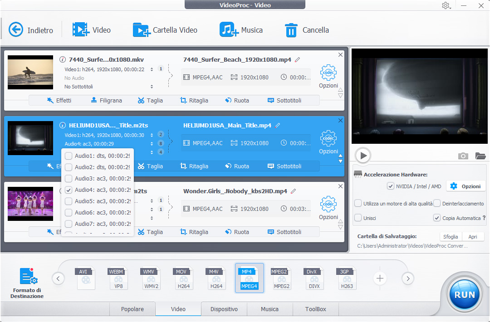Enable the Deinterlacciamento checkbox
Screen dimensions: 490x322
click(437, 204)
